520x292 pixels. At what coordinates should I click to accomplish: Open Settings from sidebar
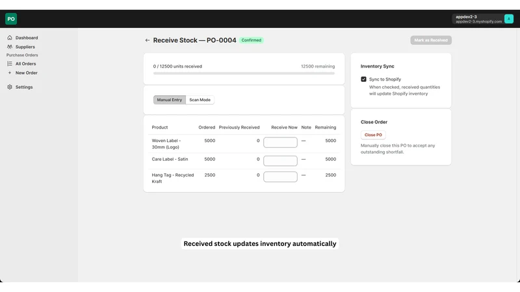[x=24, y=87]
